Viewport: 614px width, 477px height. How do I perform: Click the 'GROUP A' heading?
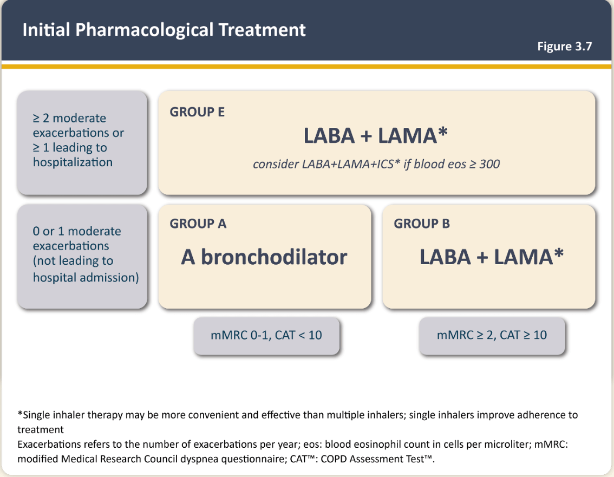pos(198,224)
